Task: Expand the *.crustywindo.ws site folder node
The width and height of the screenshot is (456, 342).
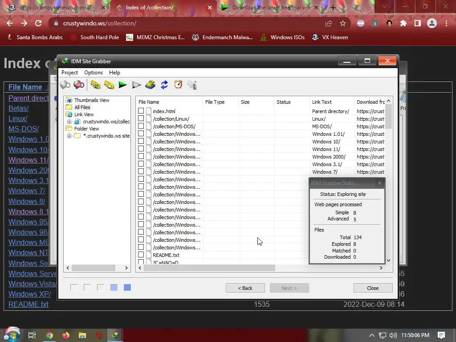Action: [x=69, y=136]
